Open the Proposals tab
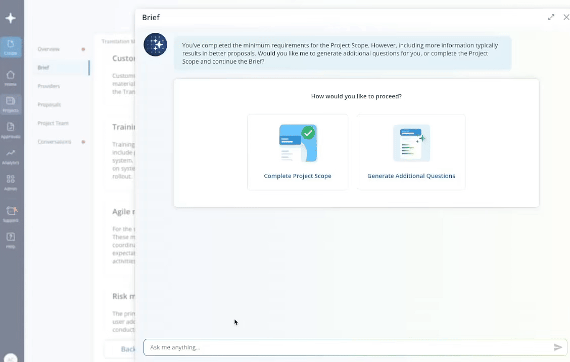 point(49,105)
